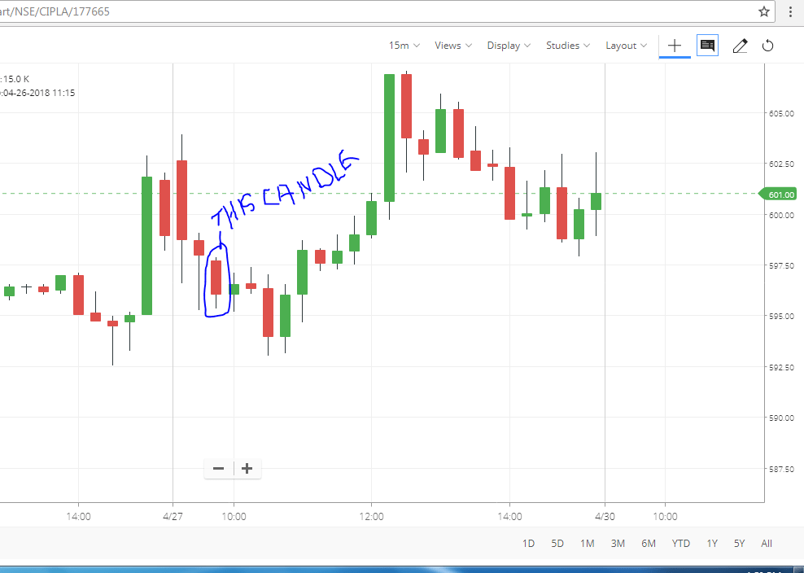Expand the Layout dropdown

pyautogui.click(x=625, y=46)
